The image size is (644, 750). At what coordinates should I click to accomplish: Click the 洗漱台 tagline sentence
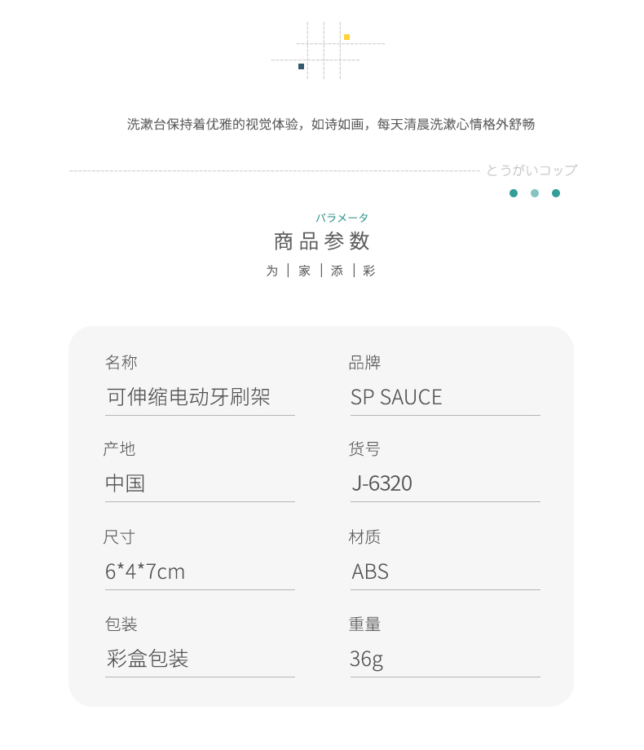point(331,125)
